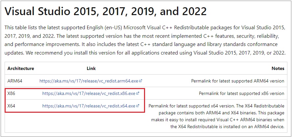This screenshot has height=138, width=292.
Task: Click 'the X64 Redistributable is installed' note line
Action: (227, 127)
